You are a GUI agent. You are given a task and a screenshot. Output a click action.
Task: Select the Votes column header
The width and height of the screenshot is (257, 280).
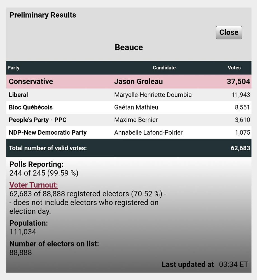(234, 68)
